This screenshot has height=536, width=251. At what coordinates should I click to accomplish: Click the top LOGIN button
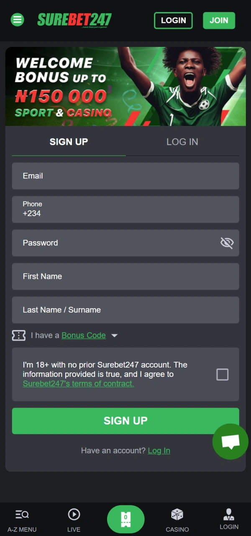click(173, 20)
